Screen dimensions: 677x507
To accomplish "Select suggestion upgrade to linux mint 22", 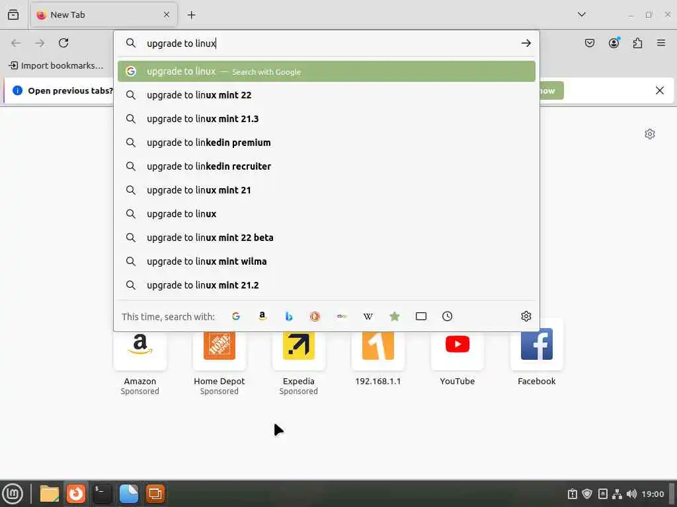I will pos(326,95).
